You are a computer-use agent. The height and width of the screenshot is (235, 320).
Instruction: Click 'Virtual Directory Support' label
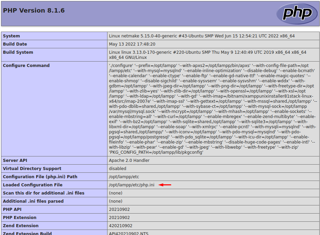pos(32,168)
